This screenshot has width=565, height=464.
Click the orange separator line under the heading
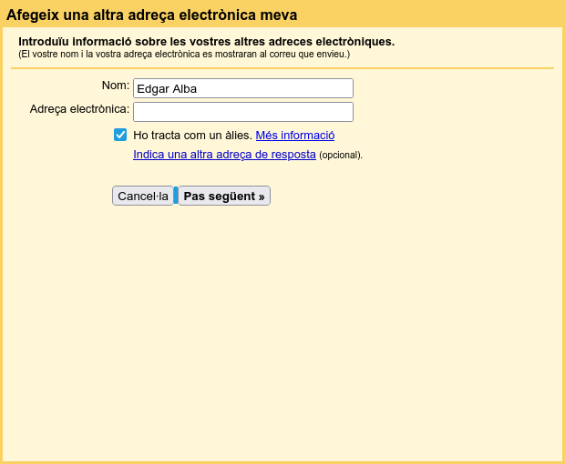(x=282, y=68)
